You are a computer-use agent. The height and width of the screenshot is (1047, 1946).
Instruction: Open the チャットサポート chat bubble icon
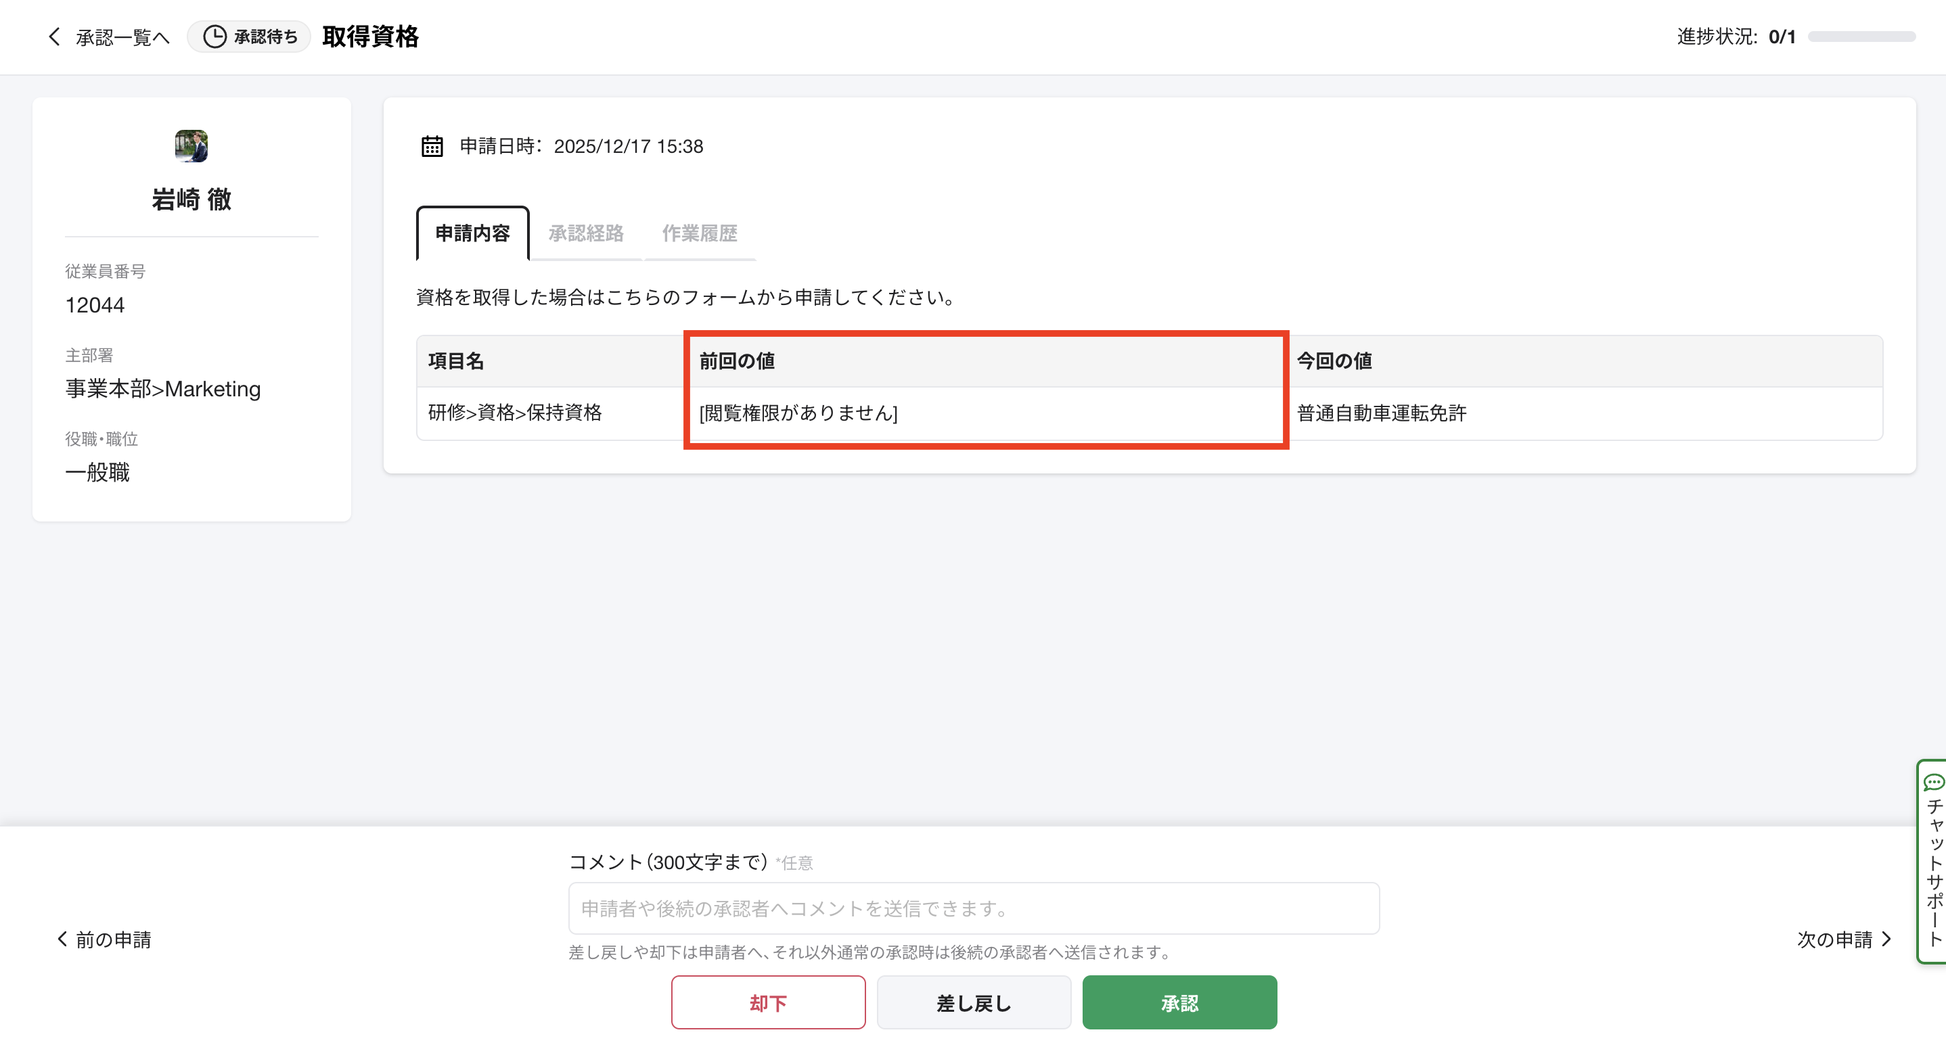pos(1933,783)
